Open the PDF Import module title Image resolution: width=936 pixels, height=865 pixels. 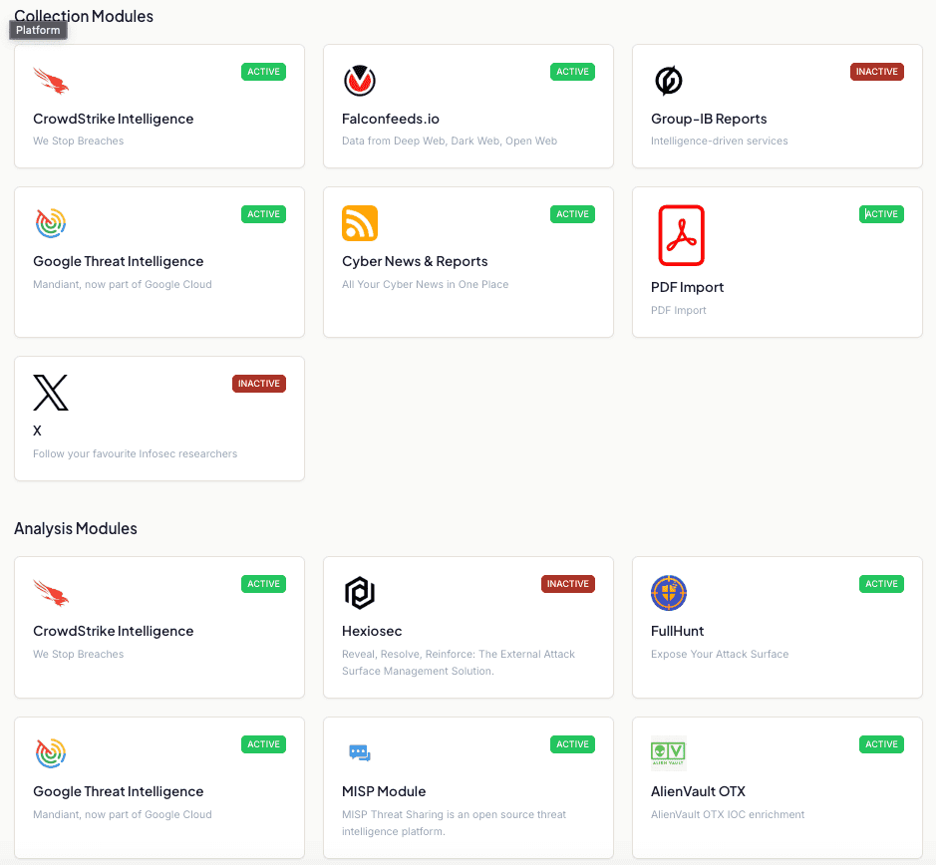point(687,287)
